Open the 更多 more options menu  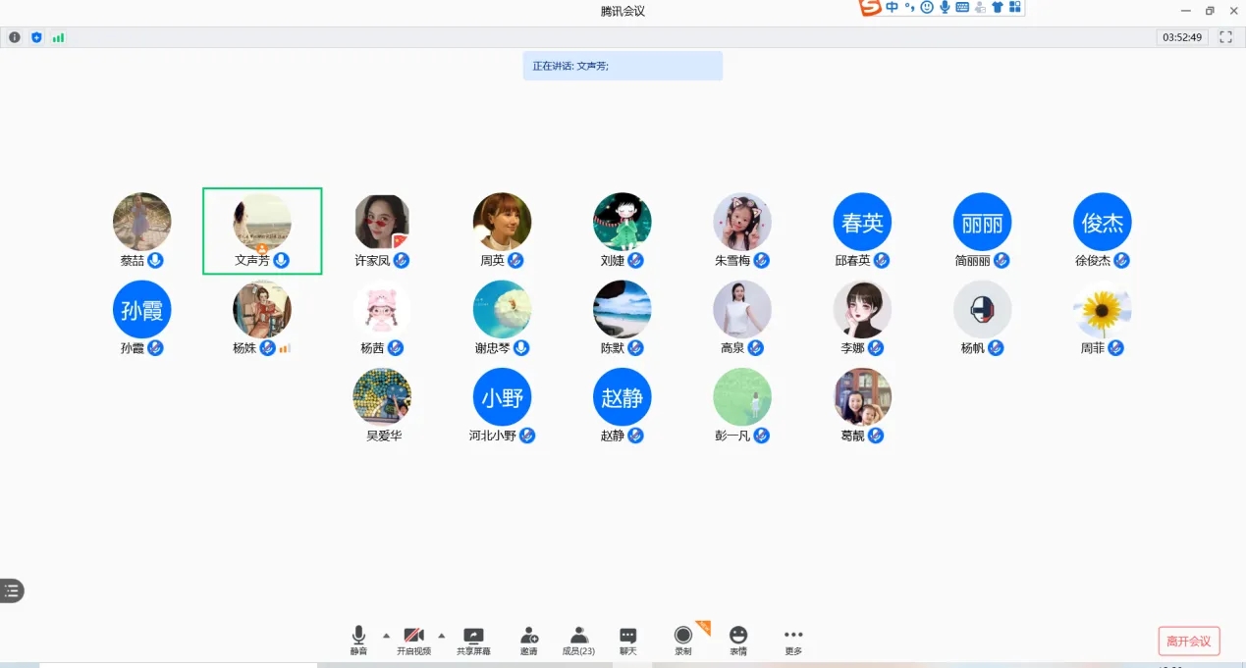click(793, 636)
